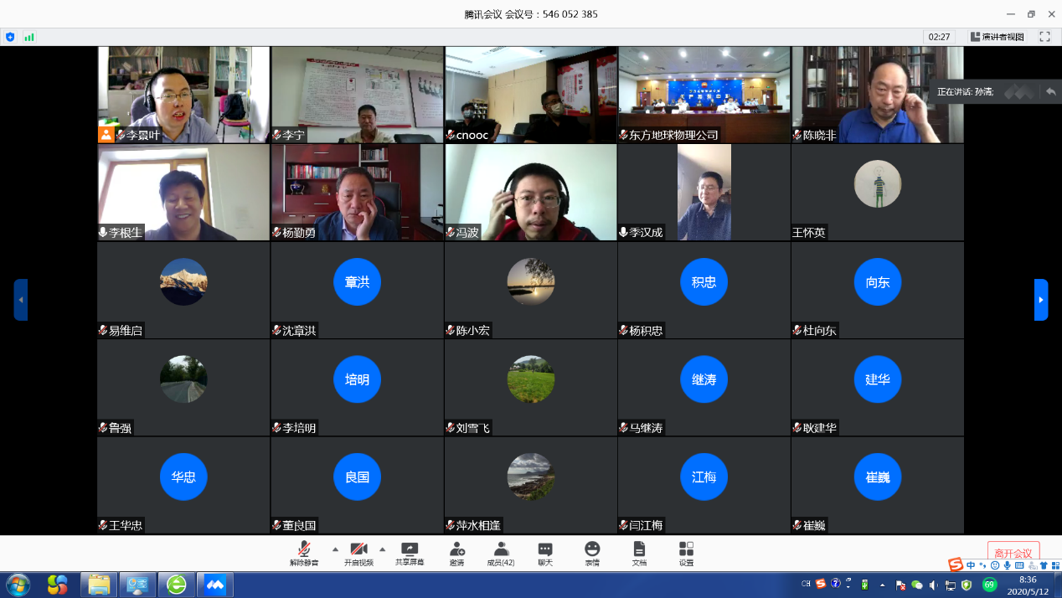Enter full screen mode via top-right icon

point(1044,37)
